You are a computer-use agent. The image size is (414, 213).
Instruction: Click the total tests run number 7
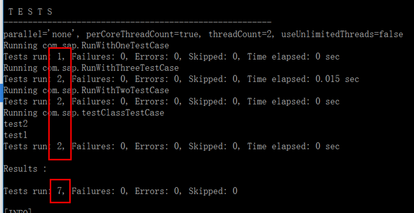pyautogui.click(x=61, y=191)
